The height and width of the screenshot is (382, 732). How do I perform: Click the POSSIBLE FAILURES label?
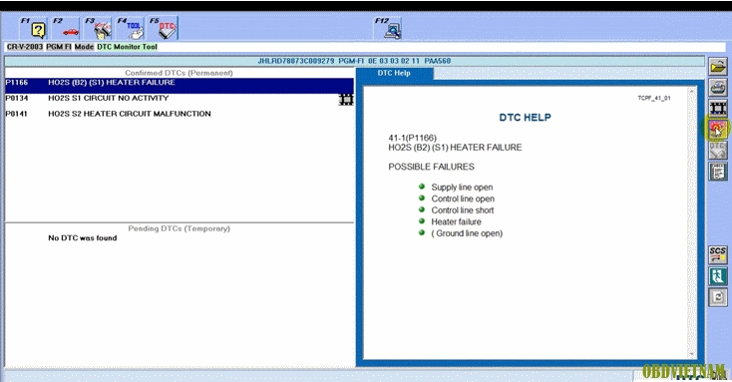[x=431, y=167]
